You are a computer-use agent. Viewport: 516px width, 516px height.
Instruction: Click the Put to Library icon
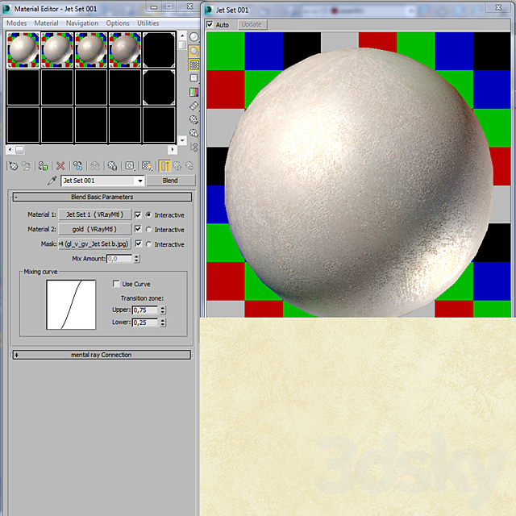(x=112, y=166)
